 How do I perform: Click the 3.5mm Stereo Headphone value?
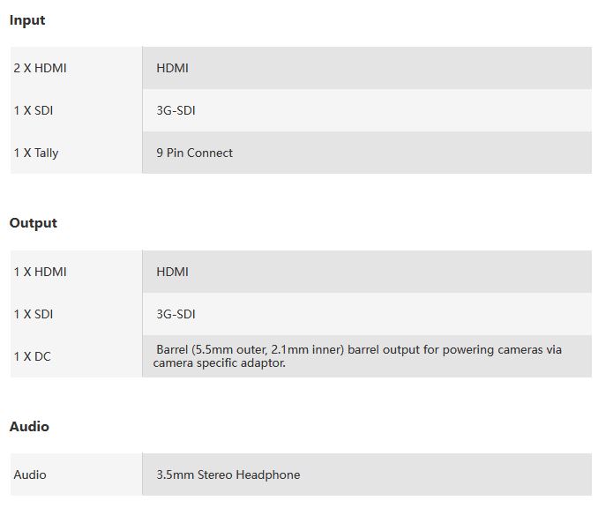click(228, 474)
